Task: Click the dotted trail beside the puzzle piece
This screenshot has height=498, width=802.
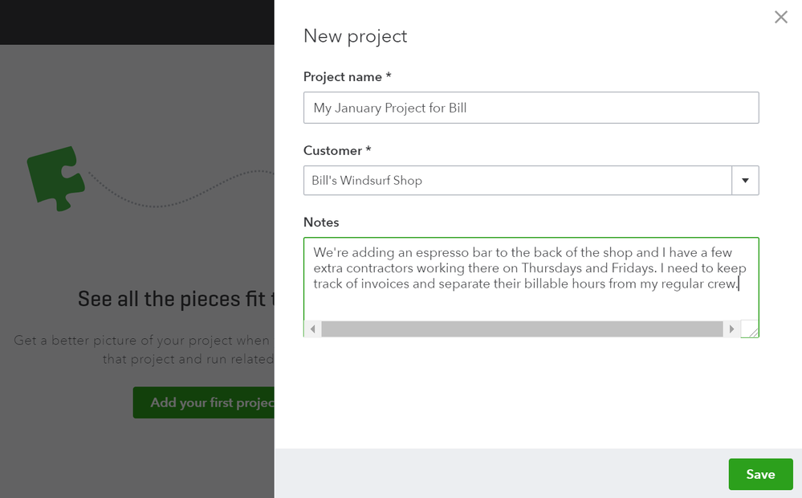Action: [x=177, y=197]
